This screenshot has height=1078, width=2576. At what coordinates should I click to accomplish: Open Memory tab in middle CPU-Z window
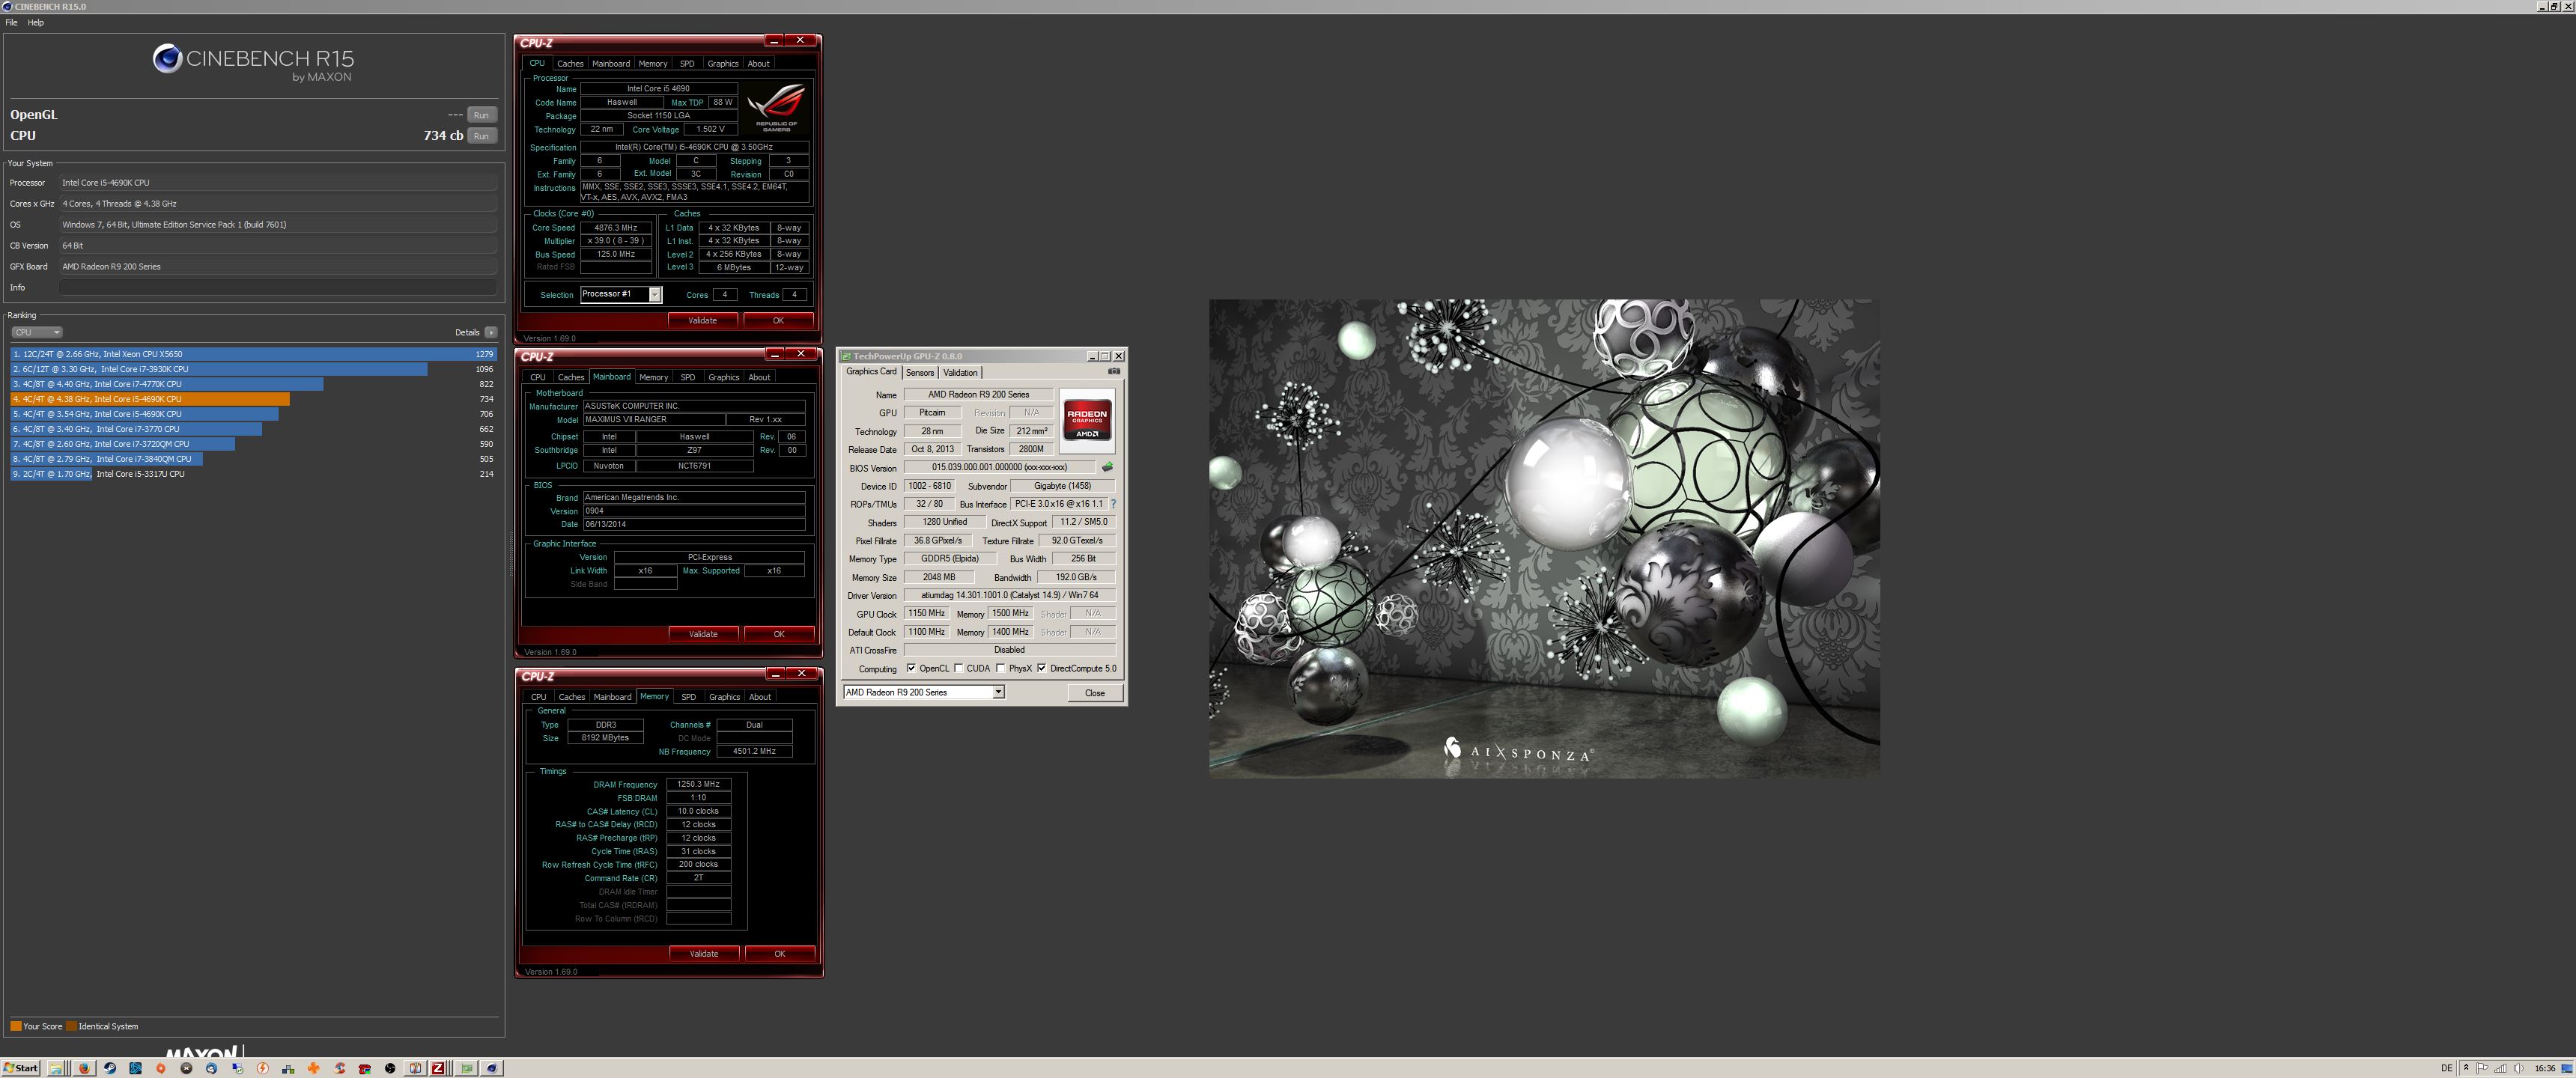pyautogui.click(x=653, y=377)
